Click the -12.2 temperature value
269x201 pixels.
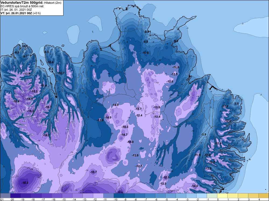225,106
